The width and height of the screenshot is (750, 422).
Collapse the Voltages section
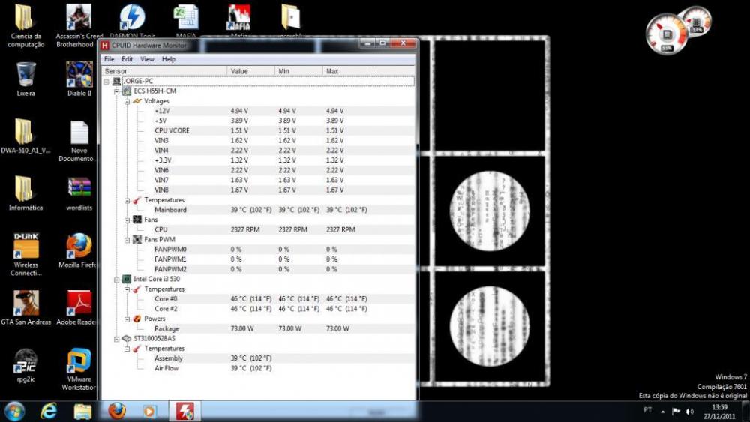(x=127, y=101)
